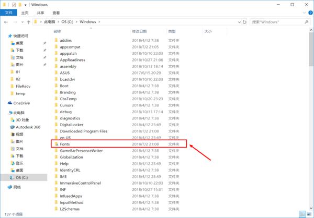Open the Help question mark icon

pos(310,13)
